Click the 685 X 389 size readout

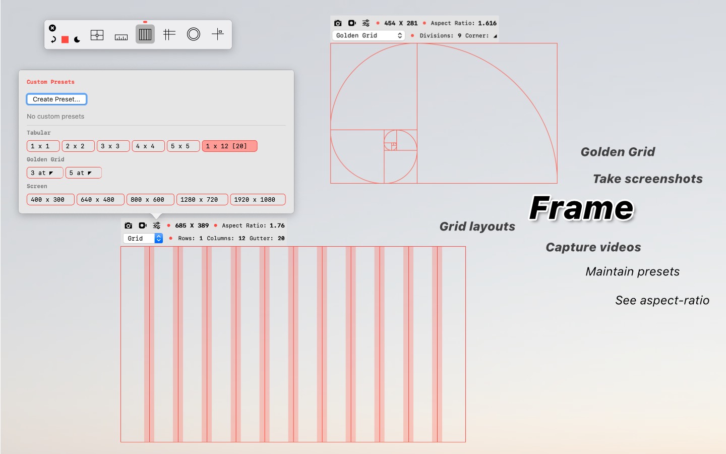pos(192,226)
